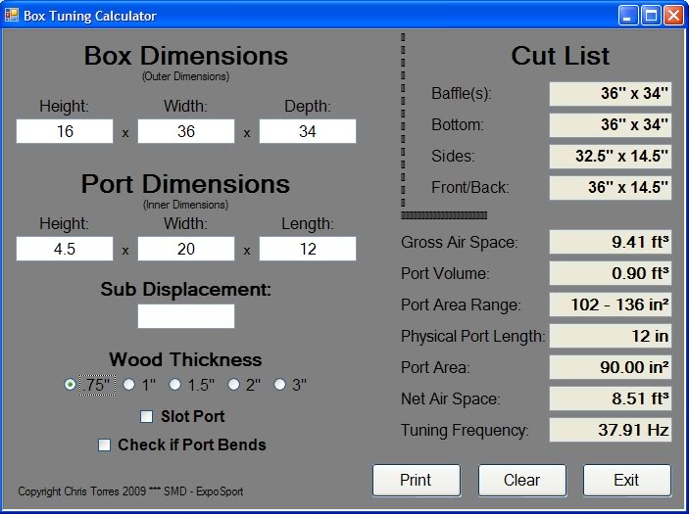Click the Print button
This screenshot has width=689, height=514.
coord(417,480)
